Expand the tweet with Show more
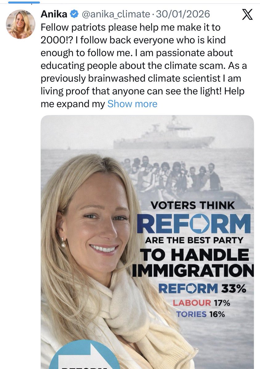260x369 pixels. point(132,104)
